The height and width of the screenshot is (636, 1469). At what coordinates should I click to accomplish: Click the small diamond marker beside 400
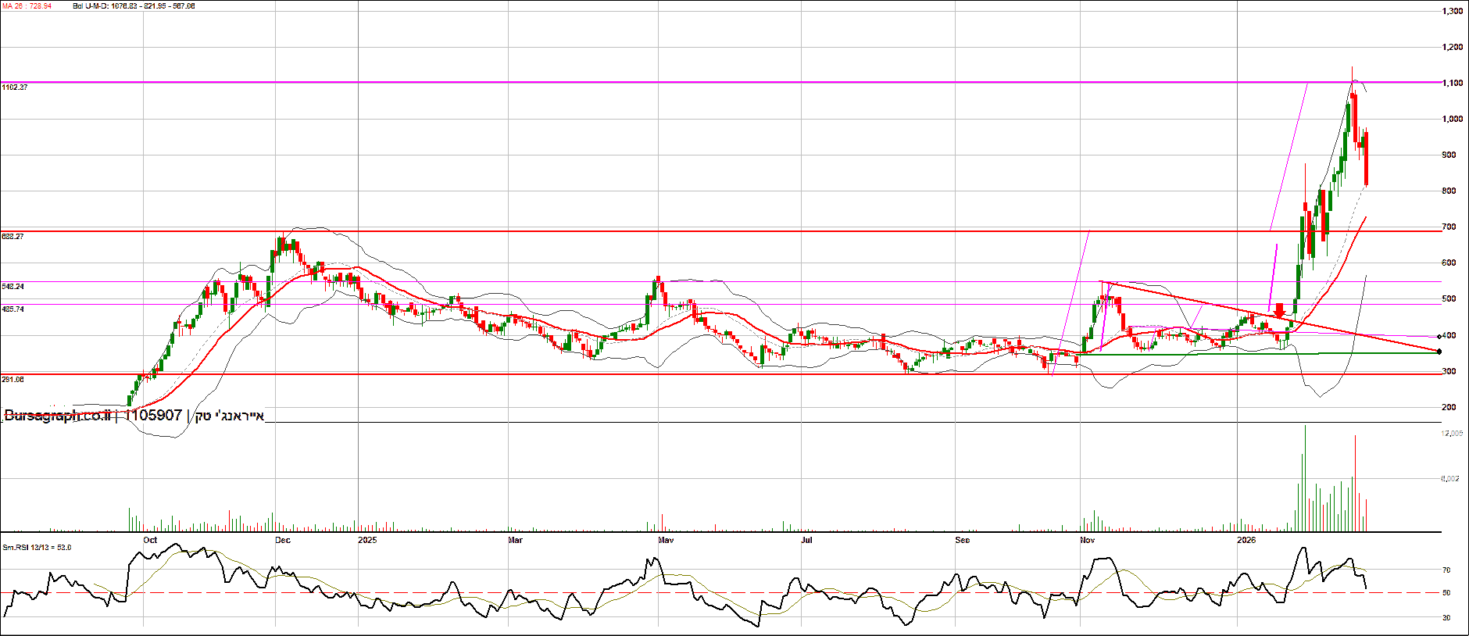pos(1439,336)
